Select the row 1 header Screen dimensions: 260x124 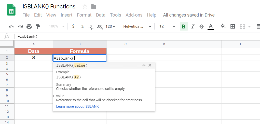7,51
